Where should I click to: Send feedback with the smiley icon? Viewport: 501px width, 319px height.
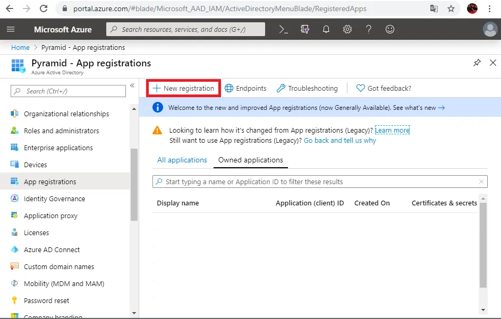tap(390, 29)
